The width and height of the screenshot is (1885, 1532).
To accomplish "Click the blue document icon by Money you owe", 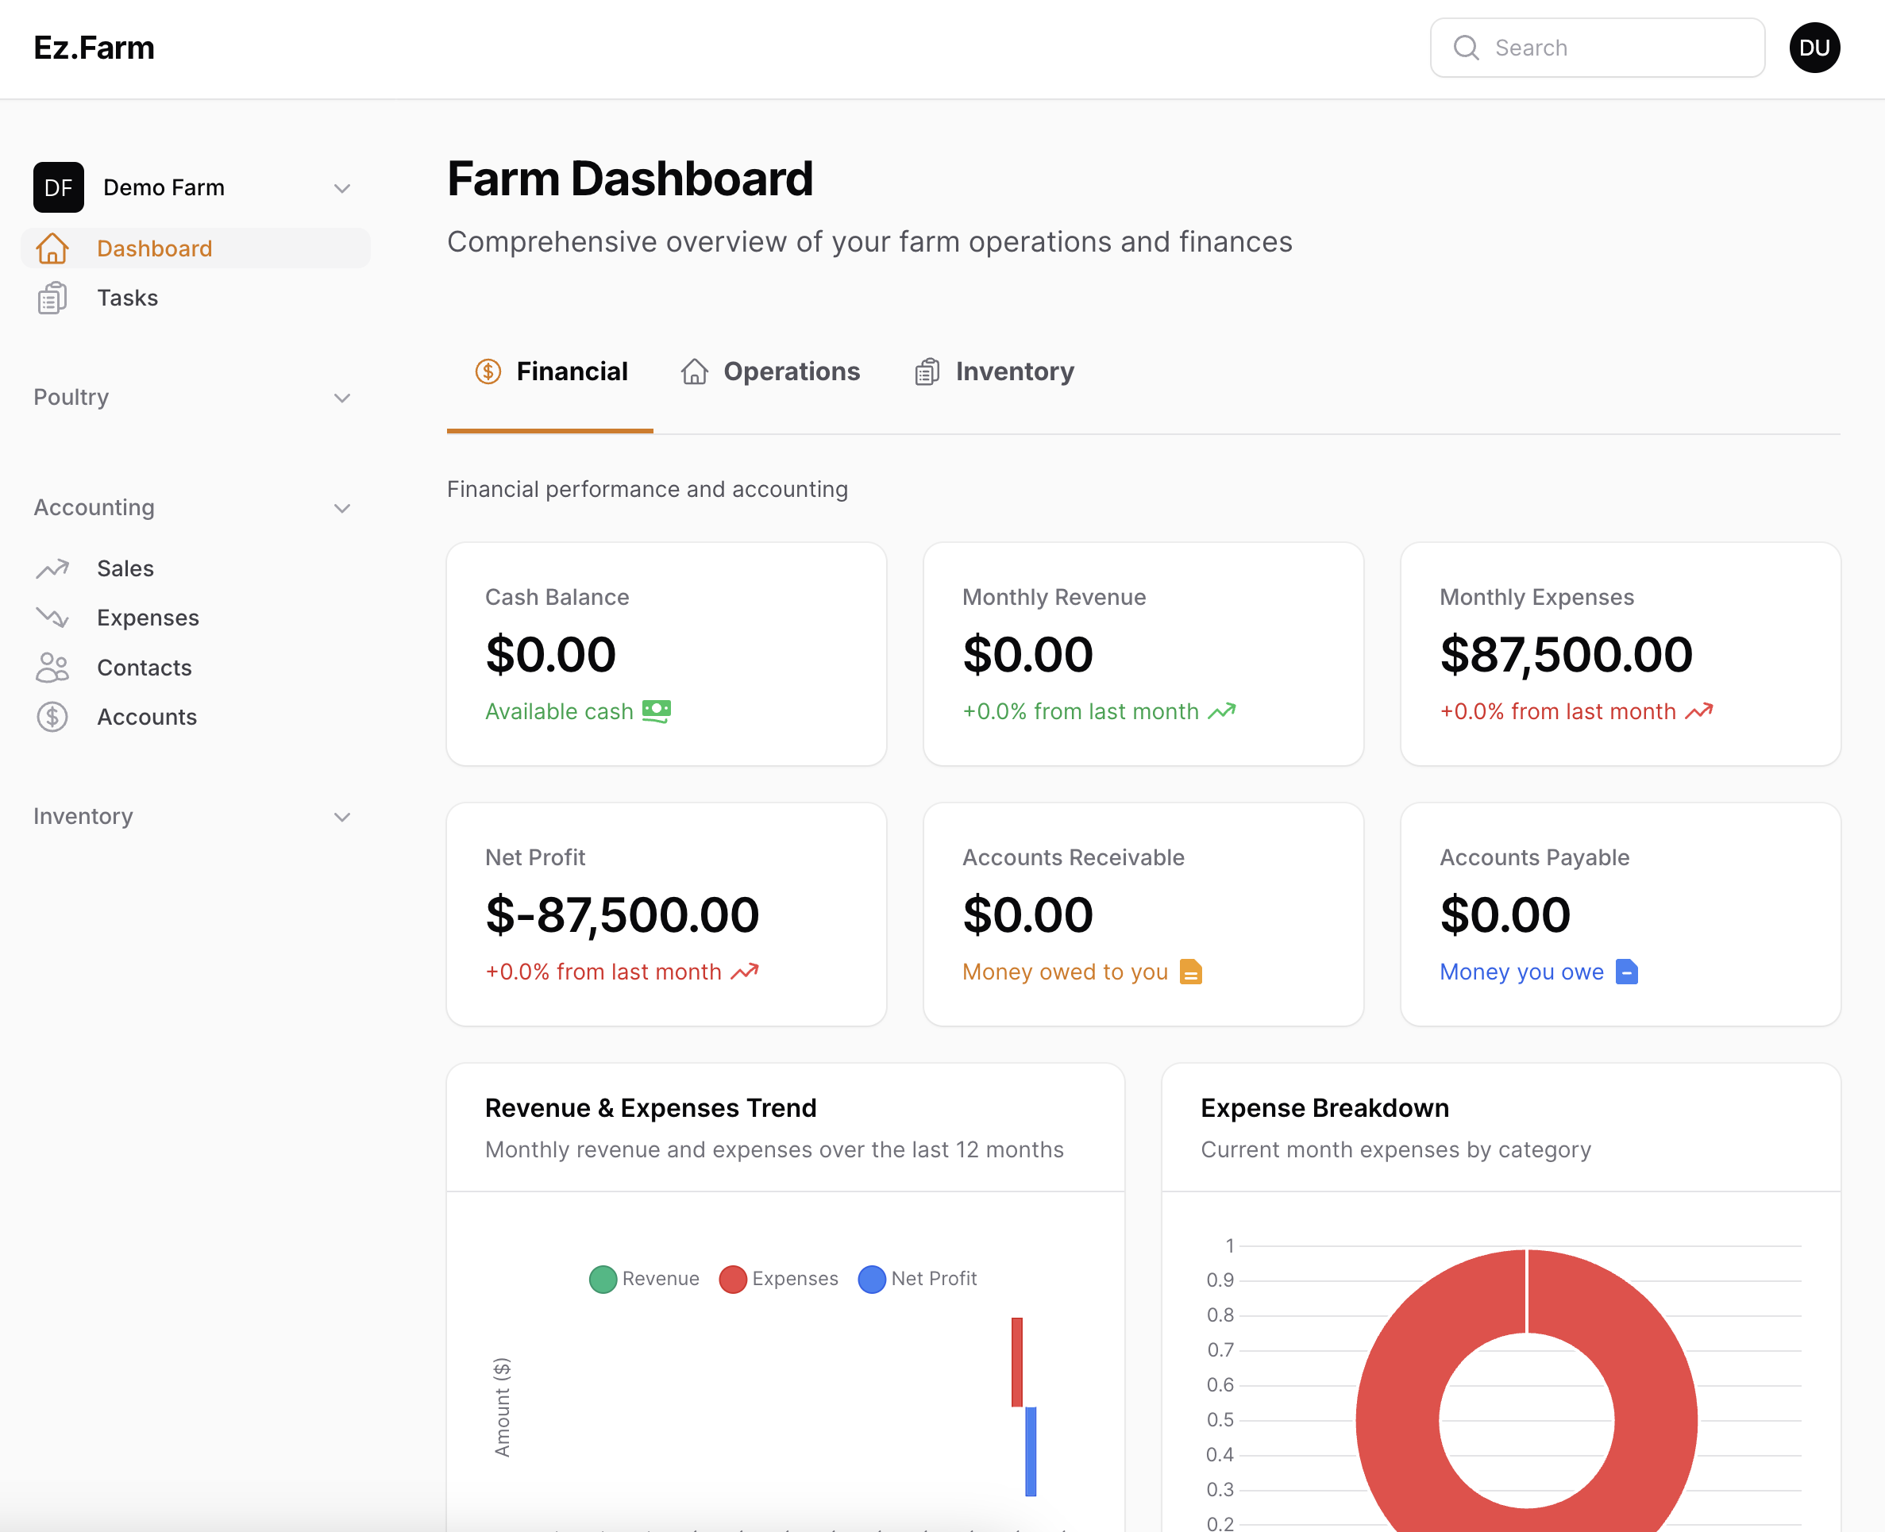I will [x=1626, y=972].
